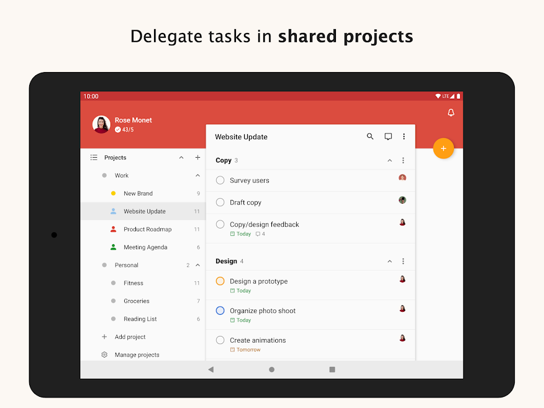Screen dimensions: 544x408
Task: Click Manage projects gear icon
Action: point(104,355)
